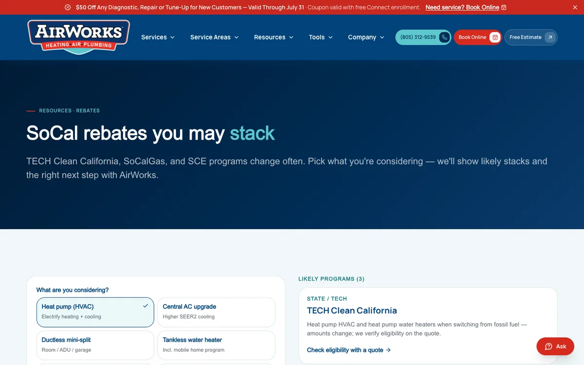Click the TECH Clean California heading
The width and height of the screenshot is (584, 365).
tap(352, 310)
